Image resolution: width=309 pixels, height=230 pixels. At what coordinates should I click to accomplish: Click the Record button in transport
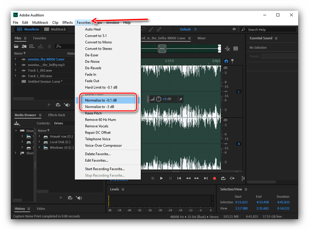214,178
